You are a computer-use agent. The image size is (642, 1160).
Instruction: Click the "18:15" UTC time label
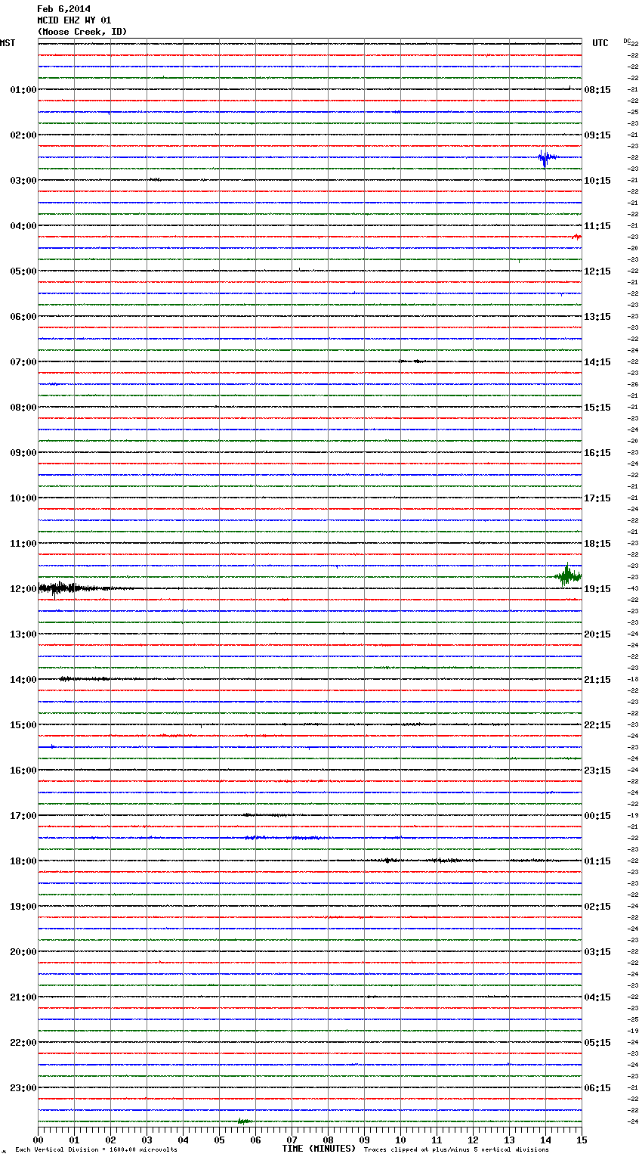pos(597,544)
